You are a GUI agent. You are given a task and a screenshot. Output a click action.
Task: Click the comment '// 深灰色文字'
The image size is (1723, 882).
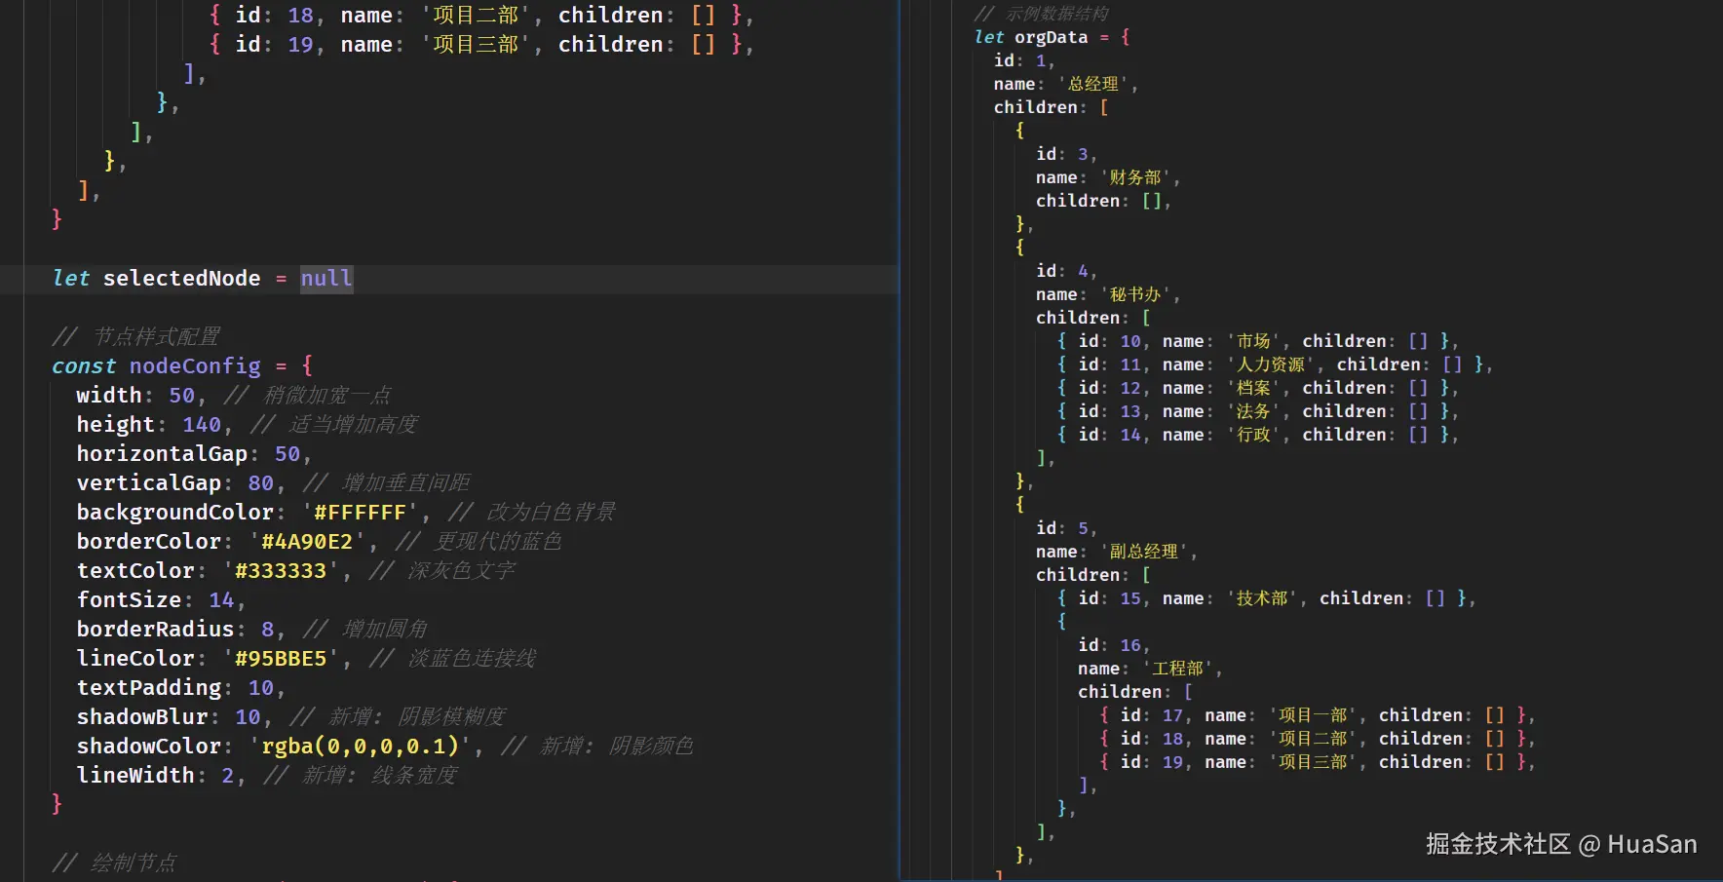pyautogui.click(x=441, y=571)
